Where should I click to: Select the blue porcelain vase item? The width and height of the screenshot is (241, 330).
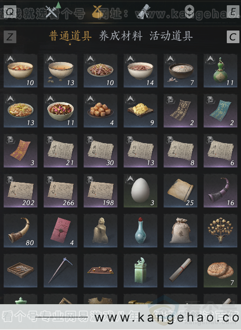point(140,231)
